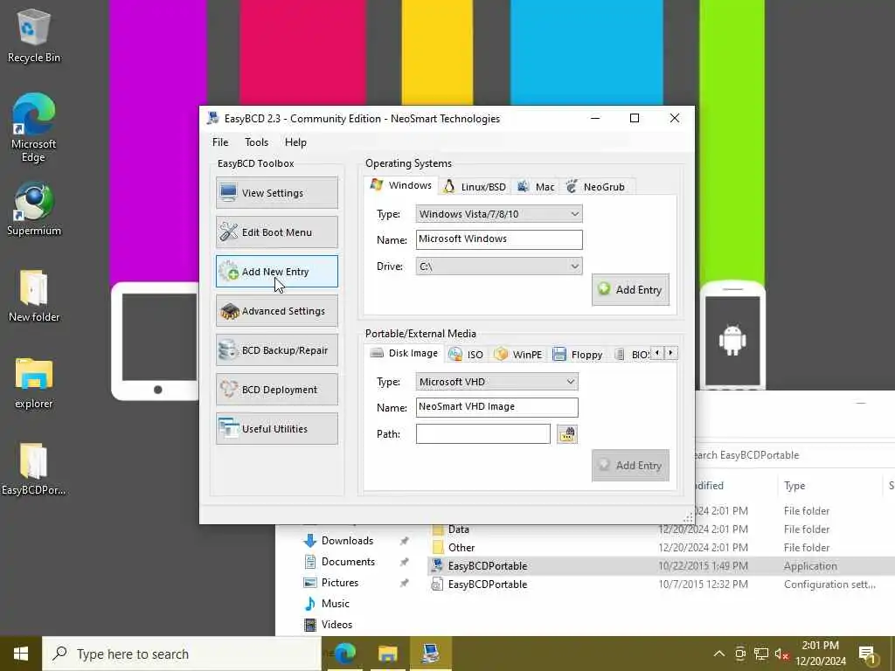Click the Linux penguin tab icon
Screen dimensions: 895x671
pos(449,187)
